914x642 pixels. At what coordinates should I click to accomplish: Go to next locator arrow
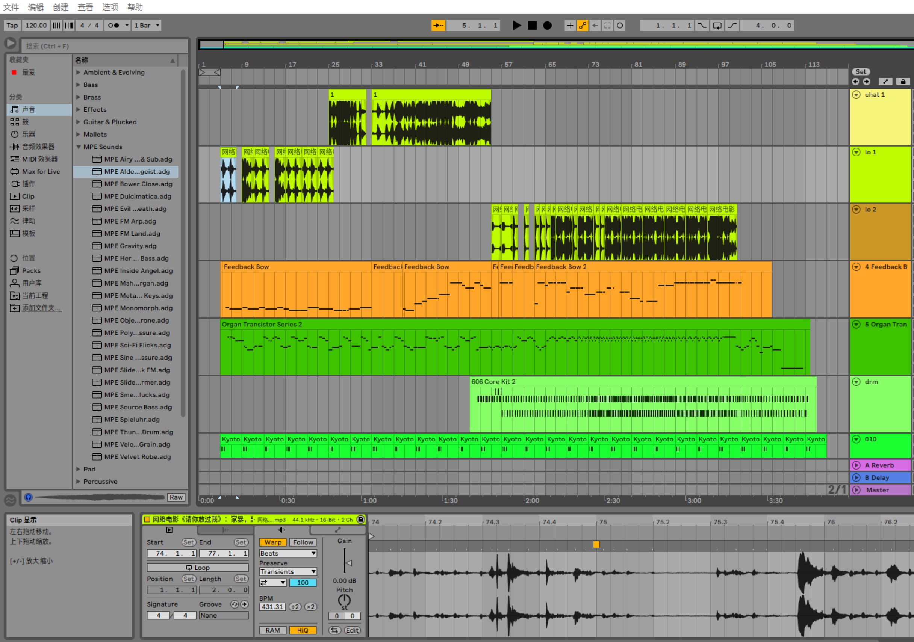(x=867, y=82)
